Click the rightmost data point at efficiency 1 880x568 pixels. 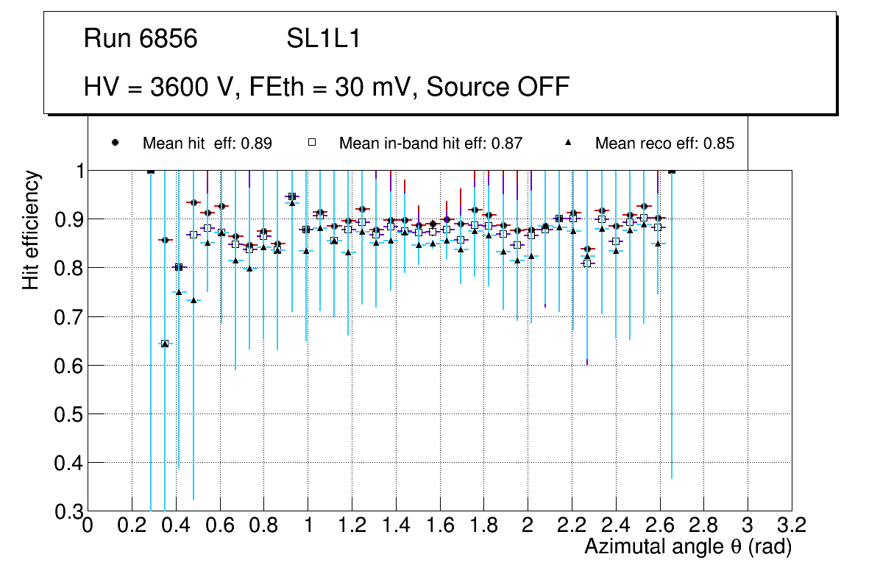pos(672,171)
